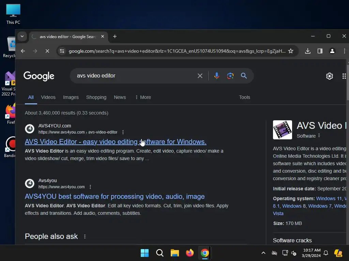Viewport: 349px width, 261px height.
Task: Click AVS Video Editor film thumbnail
Action: coord(283,130)
